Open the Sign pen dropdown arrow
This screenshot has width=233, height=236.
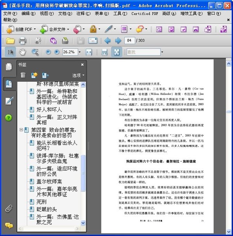[115, 29]
